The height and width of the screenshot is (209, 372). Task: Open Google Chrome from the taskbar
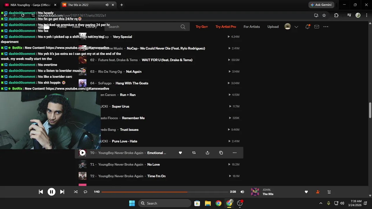[x=219, y=203]
